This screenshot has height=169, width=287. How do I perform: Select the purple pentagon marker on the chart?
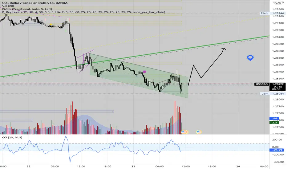pyautogui.click(x=144, y=72)
